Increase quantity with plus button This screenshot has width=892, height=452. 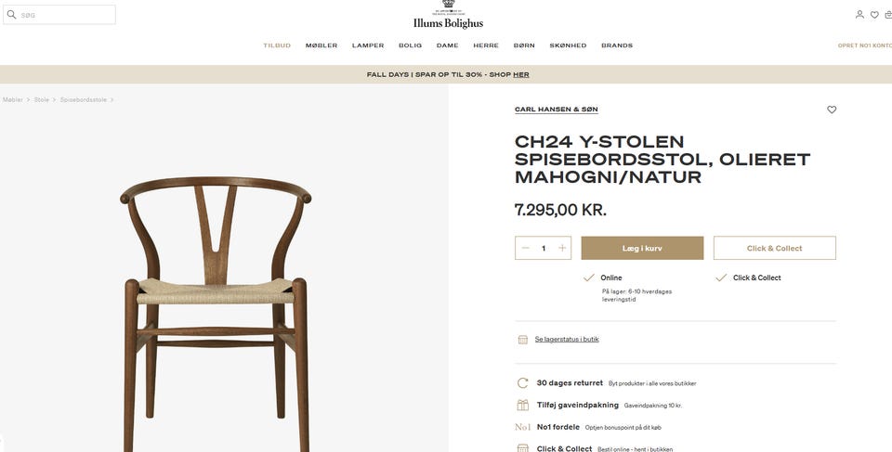[x=562, y=248]
